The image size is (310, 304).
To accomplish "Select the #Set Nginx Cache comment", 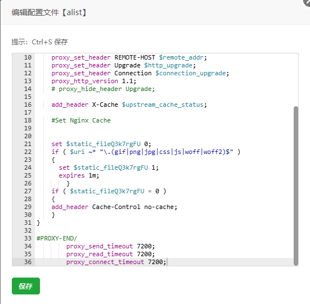I will pyautogui.click(x=81, y=120).
